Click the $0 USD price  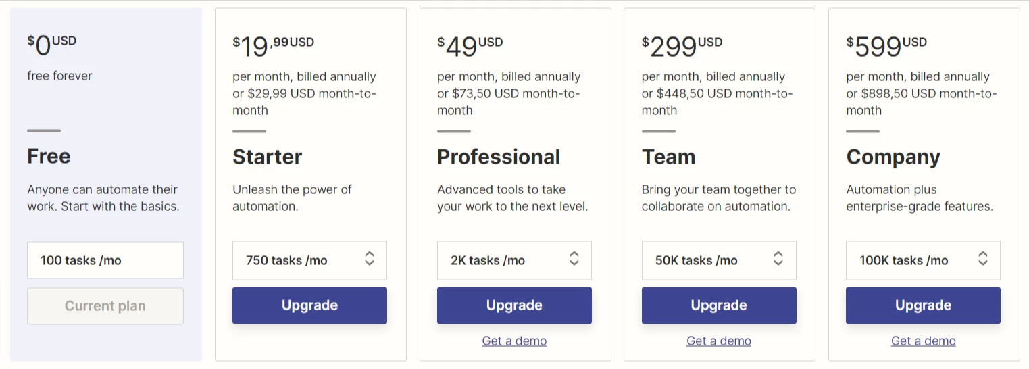[51, 45]
